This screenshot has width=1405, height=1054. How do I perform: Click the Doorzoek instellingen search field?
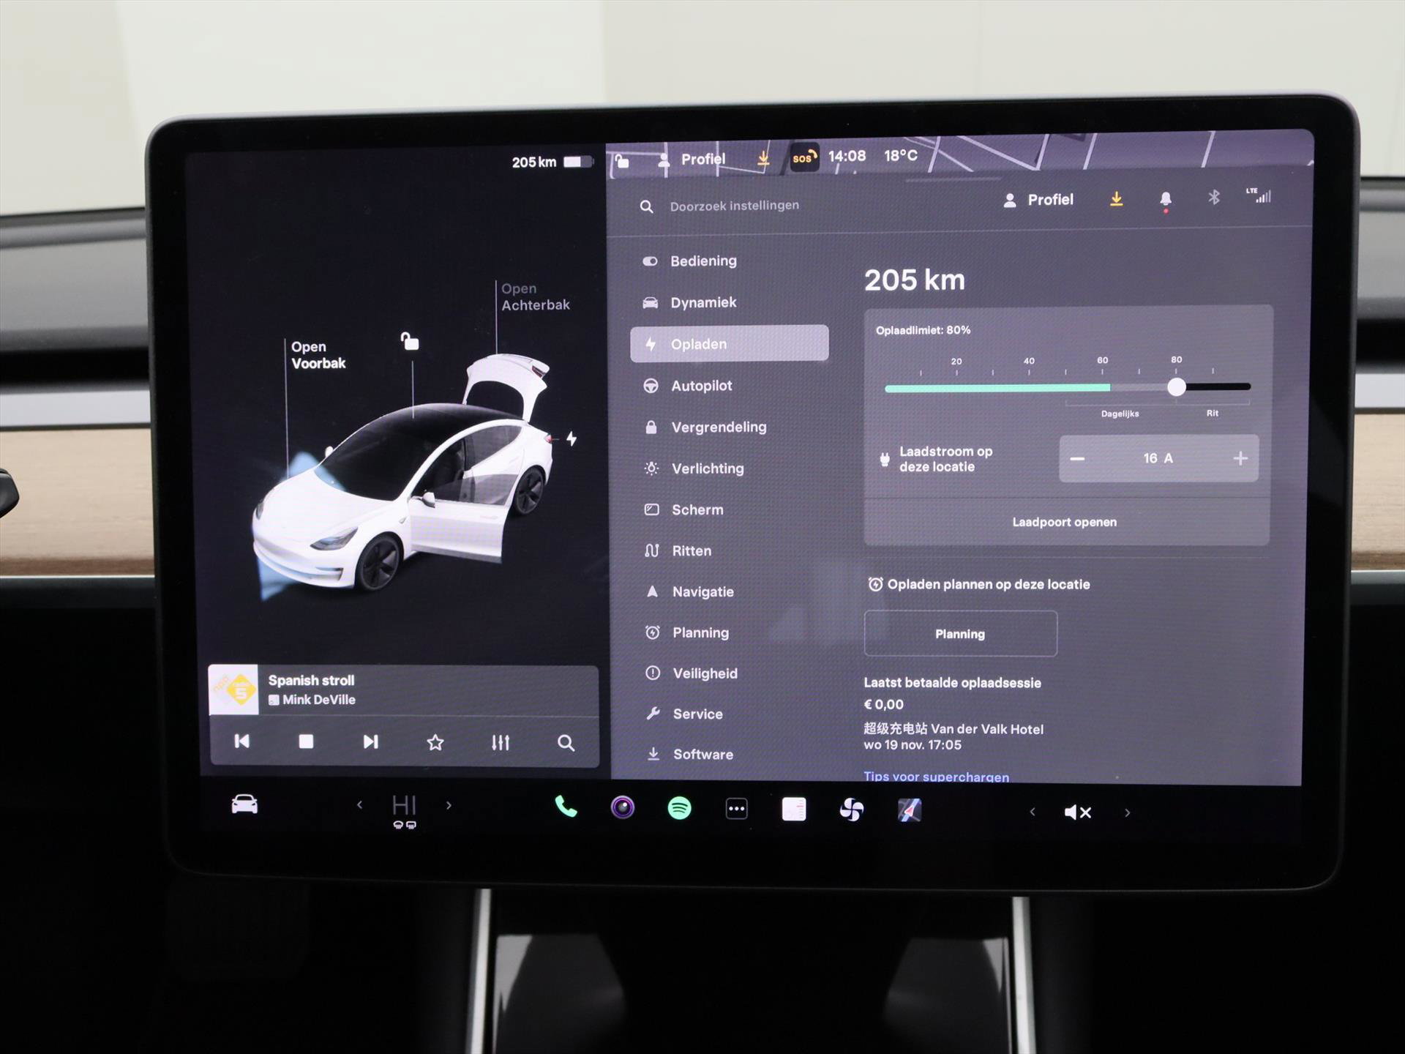click(734, 206)
